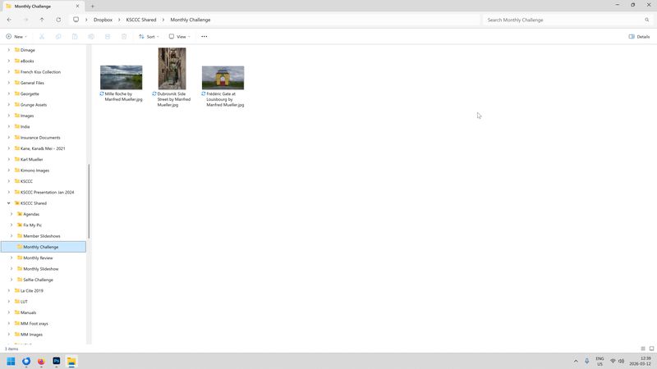Open Firefox from the taskbar
The width and height of the screenshot is (657, 369).
41,361
